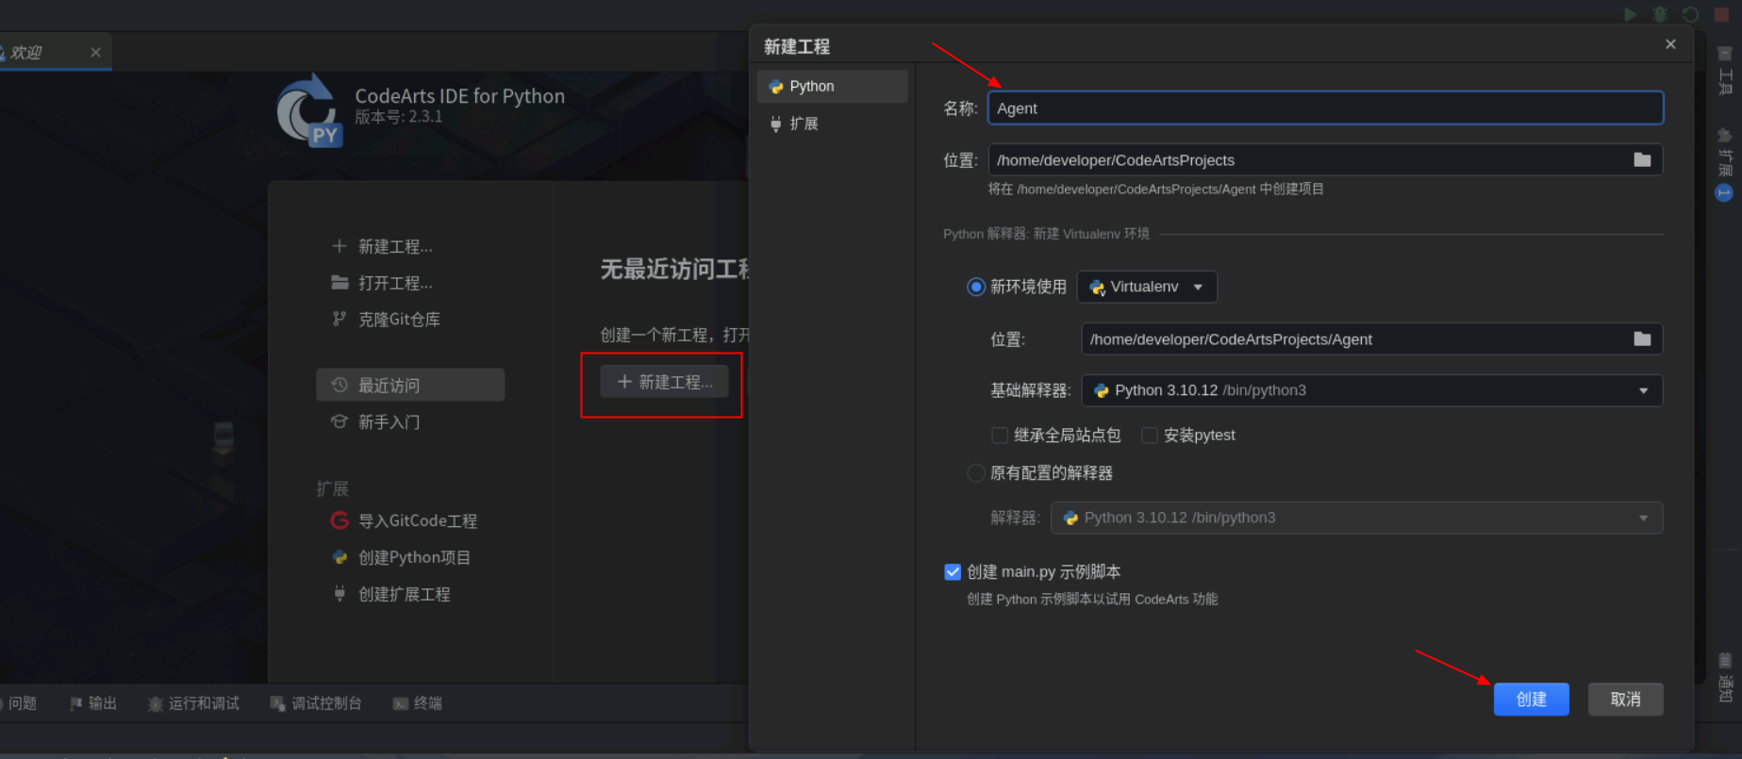The width and height of the screenshot is (1742, 759).
Task: Click the Debug bug icon in top toolbar
Action: point(1660,14)
